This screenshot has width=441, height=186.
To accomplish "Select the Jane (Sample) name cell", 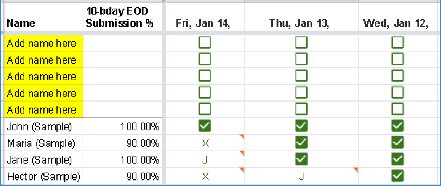I will 39,160.
